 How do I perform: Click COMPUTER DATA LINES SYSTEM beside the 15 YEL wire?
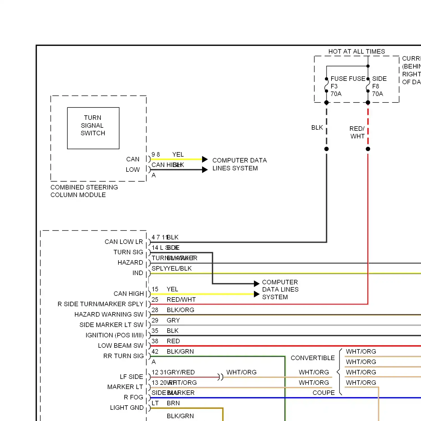coord(280,289)
